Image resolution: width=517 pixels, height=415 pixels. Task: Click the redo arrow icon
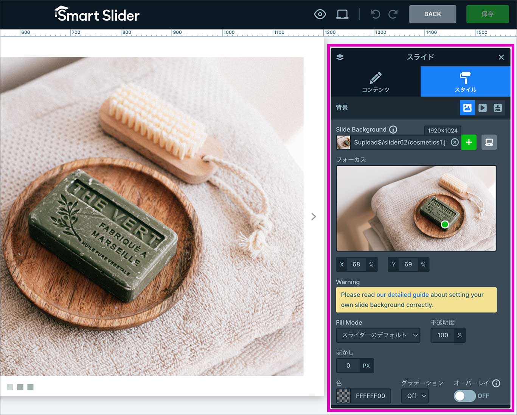point(393,14)
